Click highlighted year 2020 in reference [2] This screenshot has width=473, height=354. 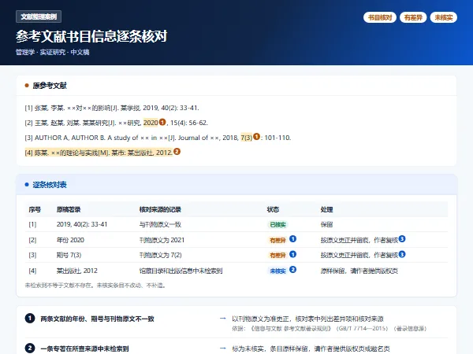click(151, 123)
